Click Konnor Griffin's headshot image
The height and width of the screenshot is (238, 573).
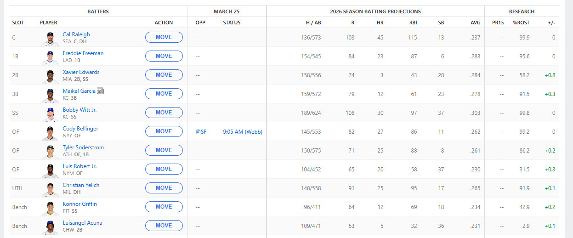50,208
